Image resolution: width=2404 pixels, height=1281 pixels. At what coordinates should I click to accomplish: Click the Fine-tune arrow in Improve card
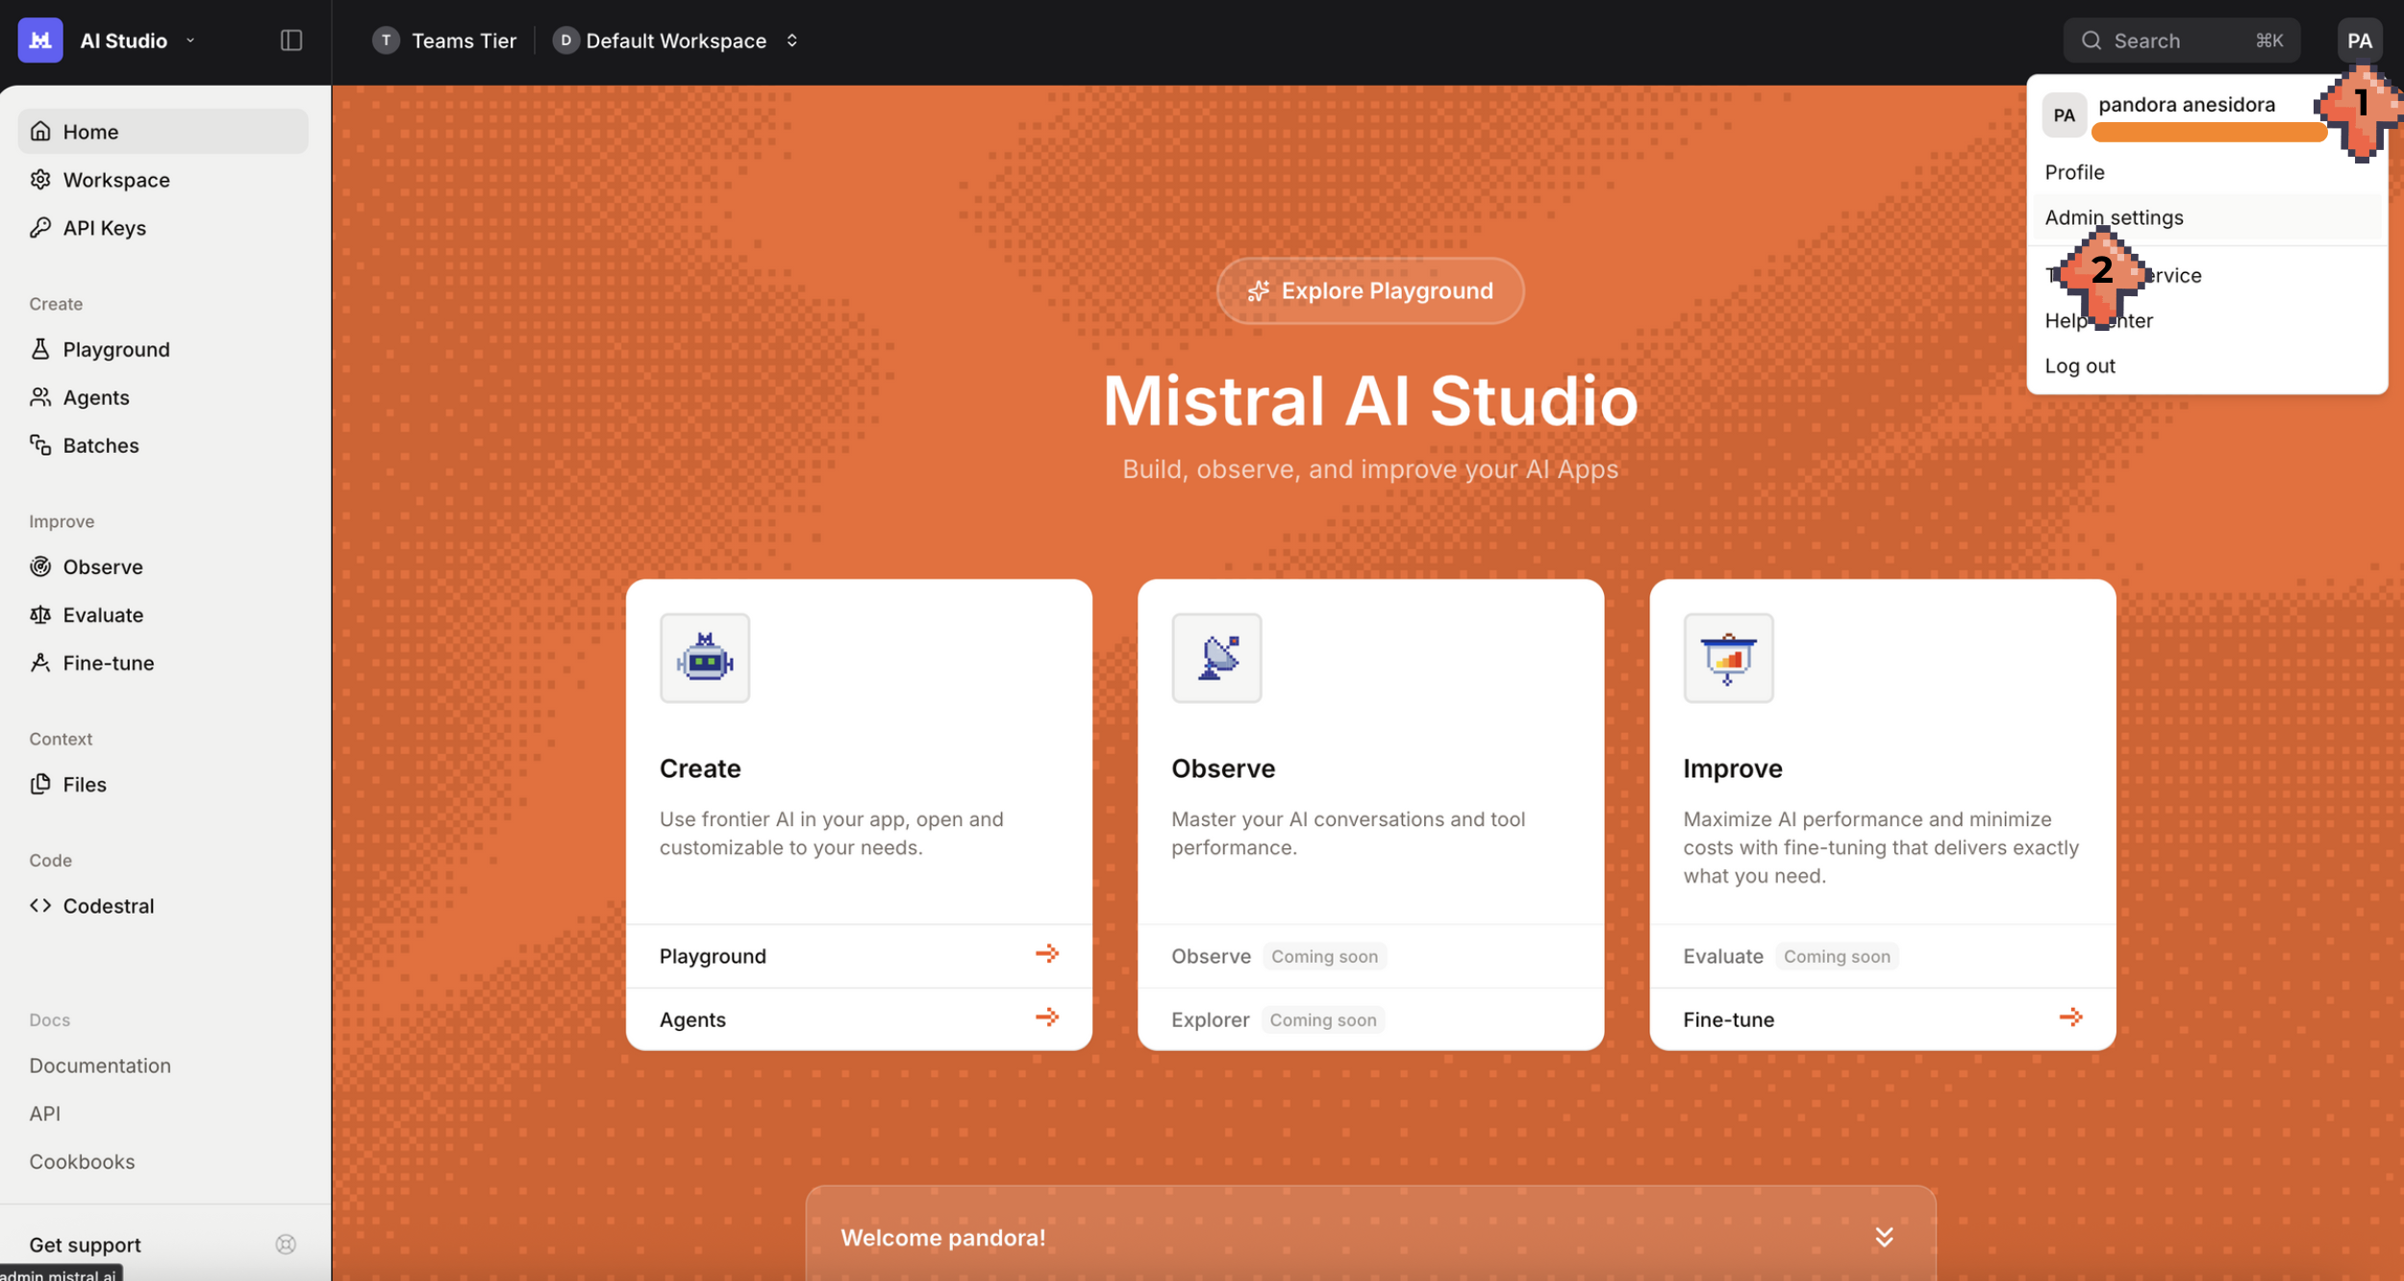point(2070,1017)
